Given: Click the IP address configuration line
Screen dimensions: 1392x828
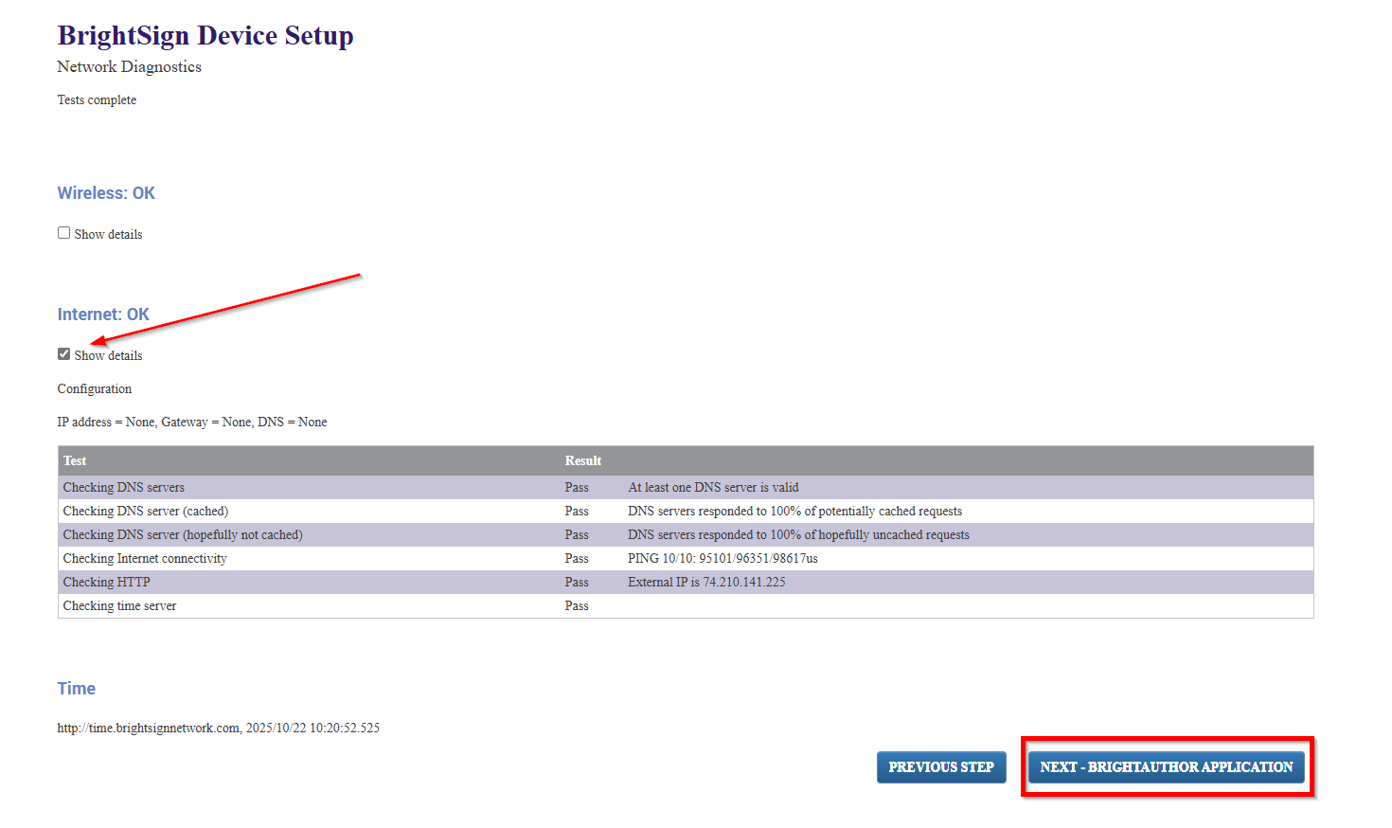Looking at the screenshot, I should pos(192,423).
